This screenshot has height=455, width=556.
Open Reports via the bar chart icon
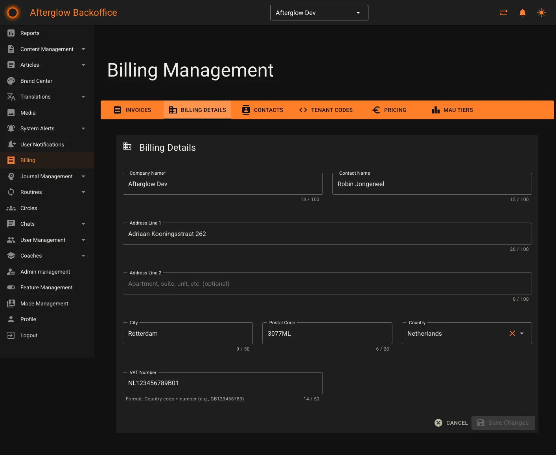tap(11, 33)
